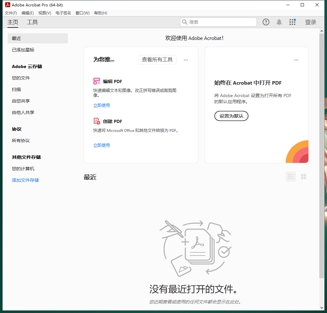Click the 搜索 search input field
Screen dimensions: 327x313
click(x=218, y=22)
